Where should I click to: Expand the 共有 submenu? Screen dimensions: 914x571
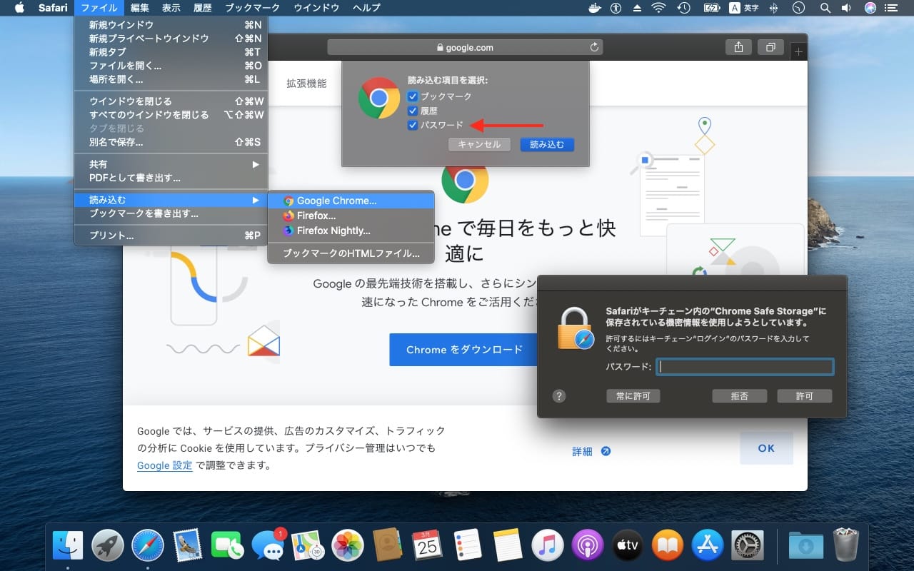coord(171,164)
